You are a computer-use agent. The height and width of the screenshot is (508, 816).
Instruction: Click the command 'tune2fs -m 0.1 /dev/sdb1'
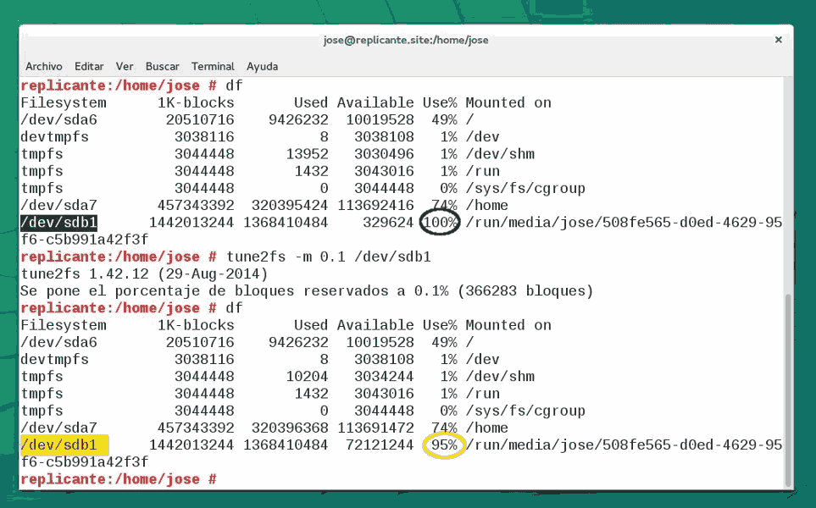point(329,257)
